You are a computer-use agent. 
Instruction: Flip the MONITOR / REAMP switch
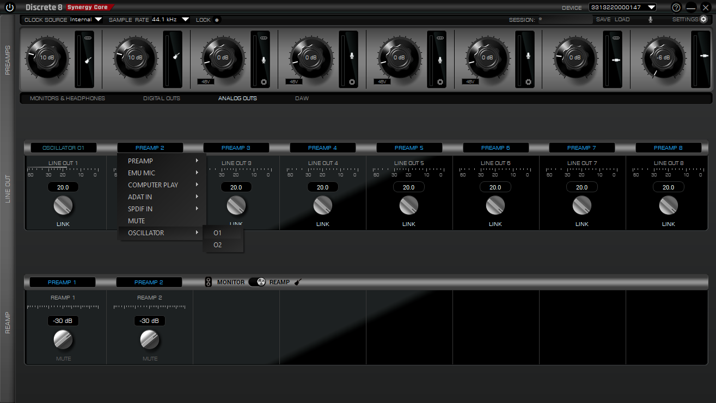(x=257, y=282)
